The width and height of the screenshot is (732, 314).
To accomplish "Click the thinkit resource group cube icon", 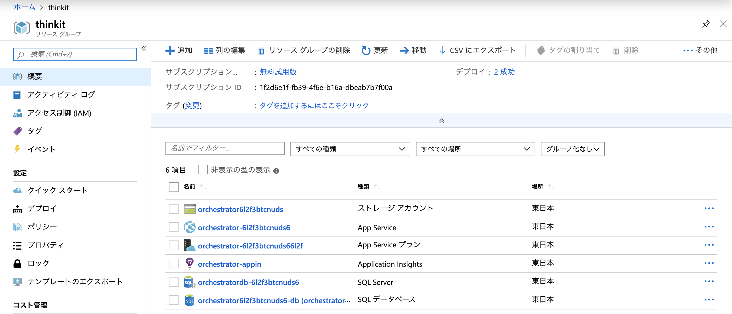I will (21, 28).
